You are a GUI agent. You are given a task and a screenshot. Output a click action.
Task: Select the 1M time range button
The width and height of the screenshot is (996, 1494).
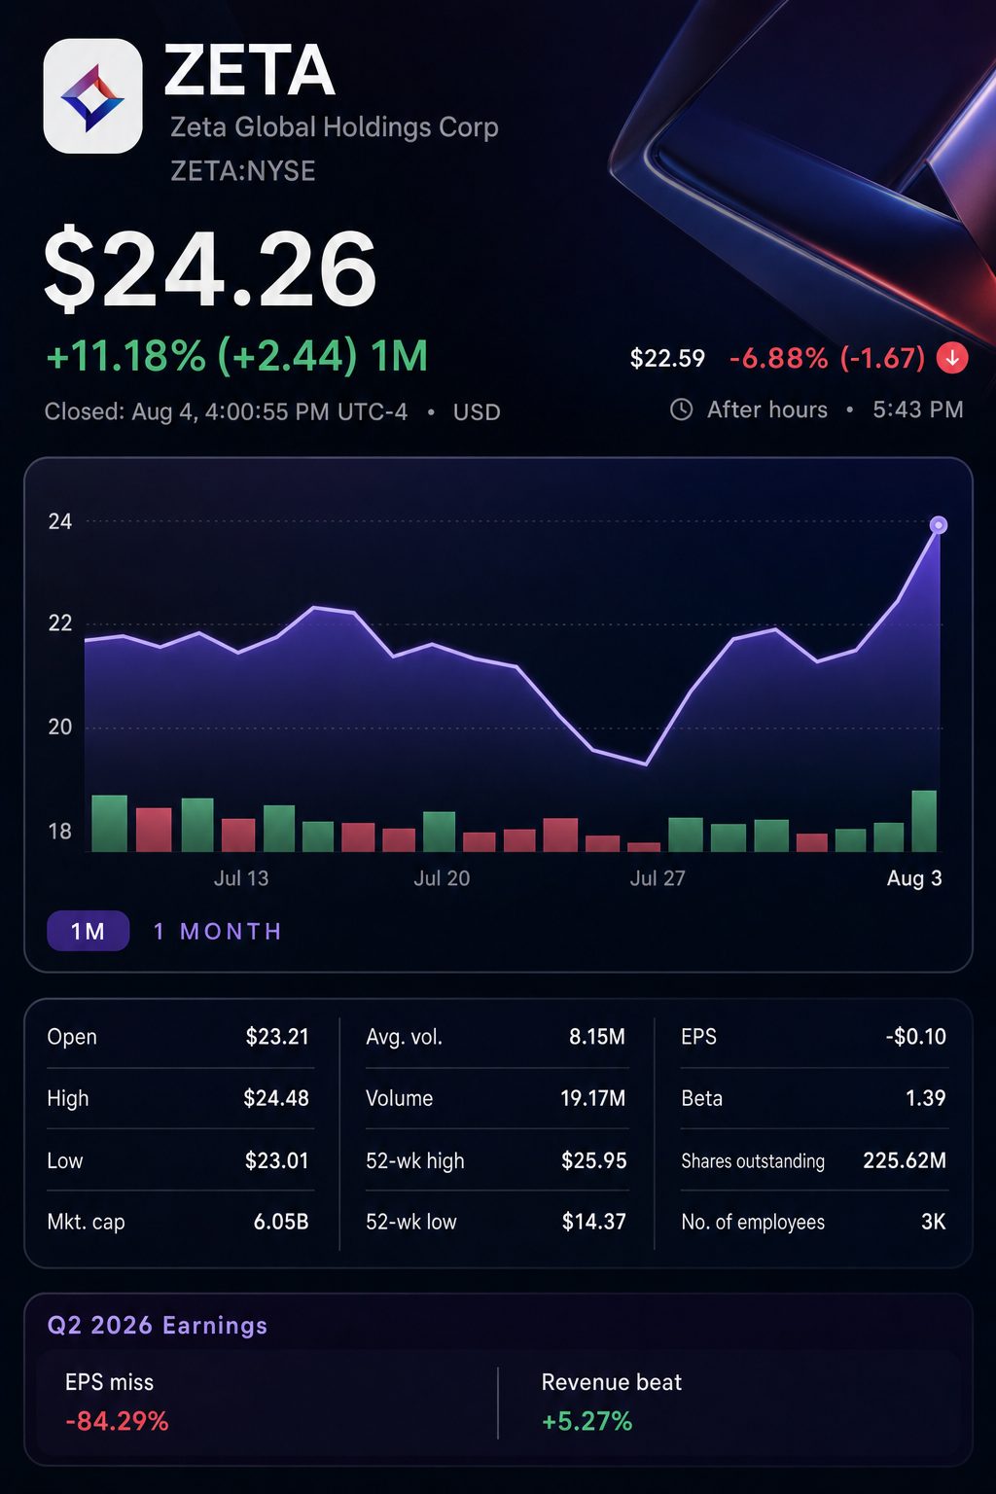pos(89,931)
